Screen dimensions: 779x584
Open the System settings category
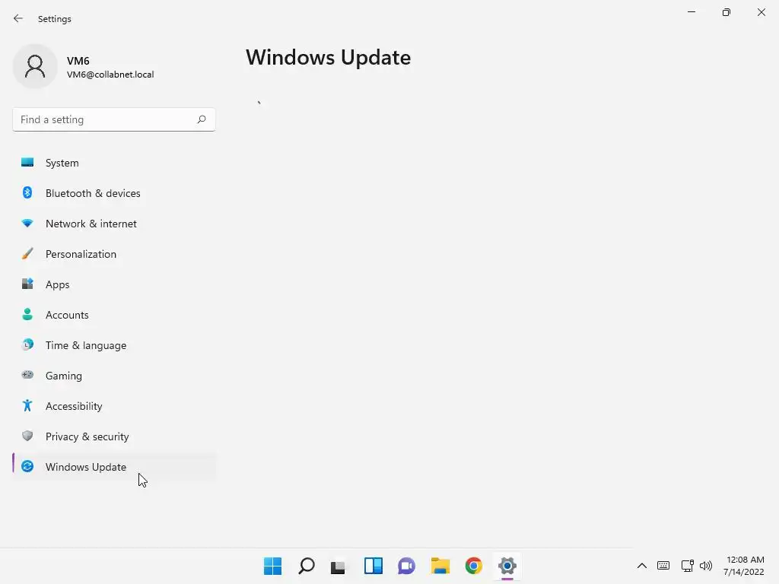(x=114, y=163)
